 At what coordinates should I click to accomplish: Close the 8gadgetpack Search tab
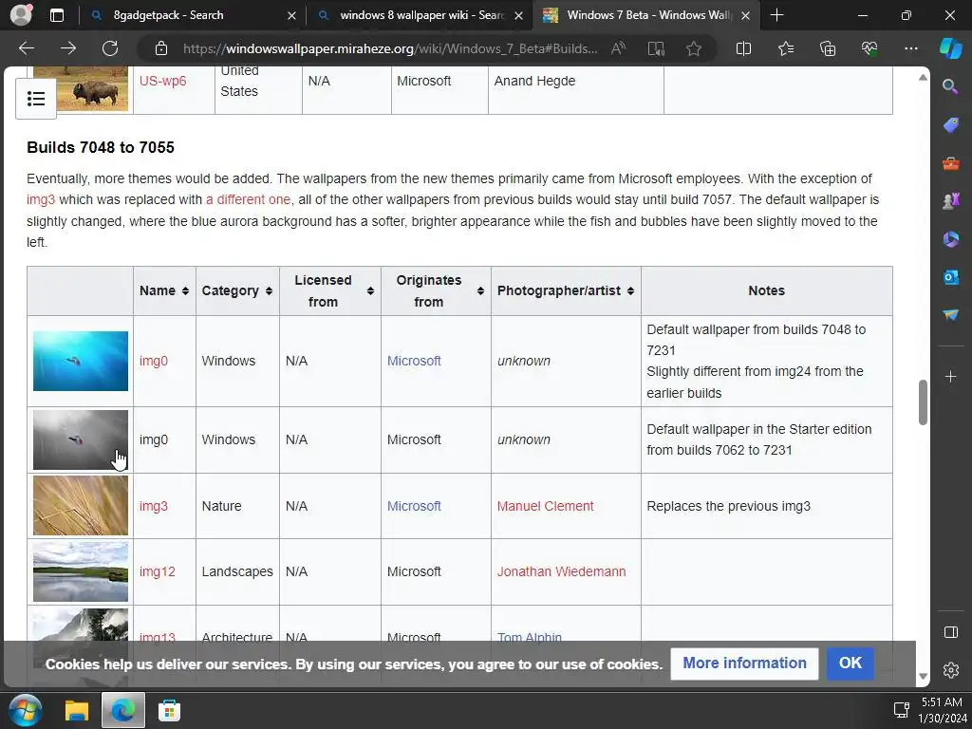pyautogui.click(x=291, y=15)
